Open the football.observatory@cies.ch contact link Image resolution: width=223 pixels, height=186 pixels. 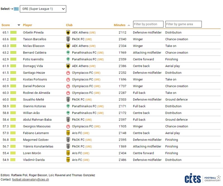pos(30,180)
